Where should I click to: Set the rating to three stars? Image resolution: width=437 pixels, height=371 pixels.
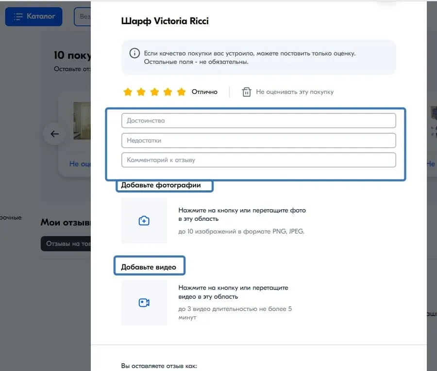pos(155,92)
